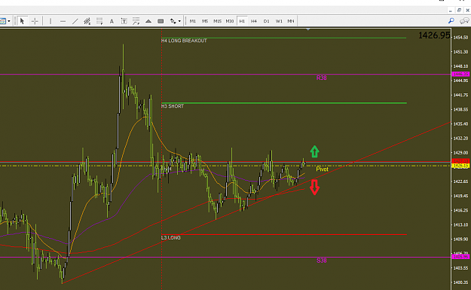Image resolution: width=471 pixels, height=290 pixels.
Task: Select the rectangle shape tool
Action: point(161,21)
